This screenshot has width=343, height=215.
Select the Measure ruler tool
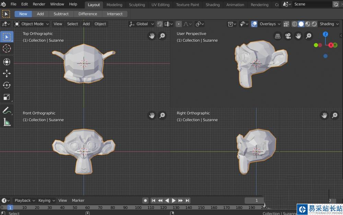7,122
